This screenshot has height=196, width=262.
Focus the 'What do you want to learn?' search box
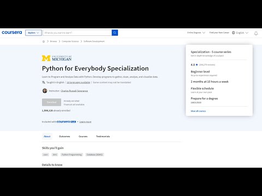point(78,33)
